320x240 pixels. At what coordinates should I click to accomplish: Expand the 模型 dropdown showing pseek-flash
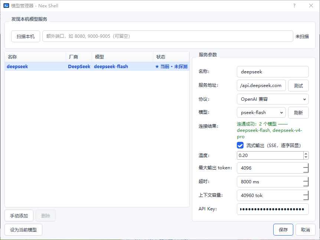tap(261, 113)
